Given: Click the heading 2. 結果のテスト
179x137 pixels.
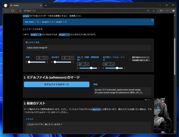Looking at the screenshot, I should [34, 103].
